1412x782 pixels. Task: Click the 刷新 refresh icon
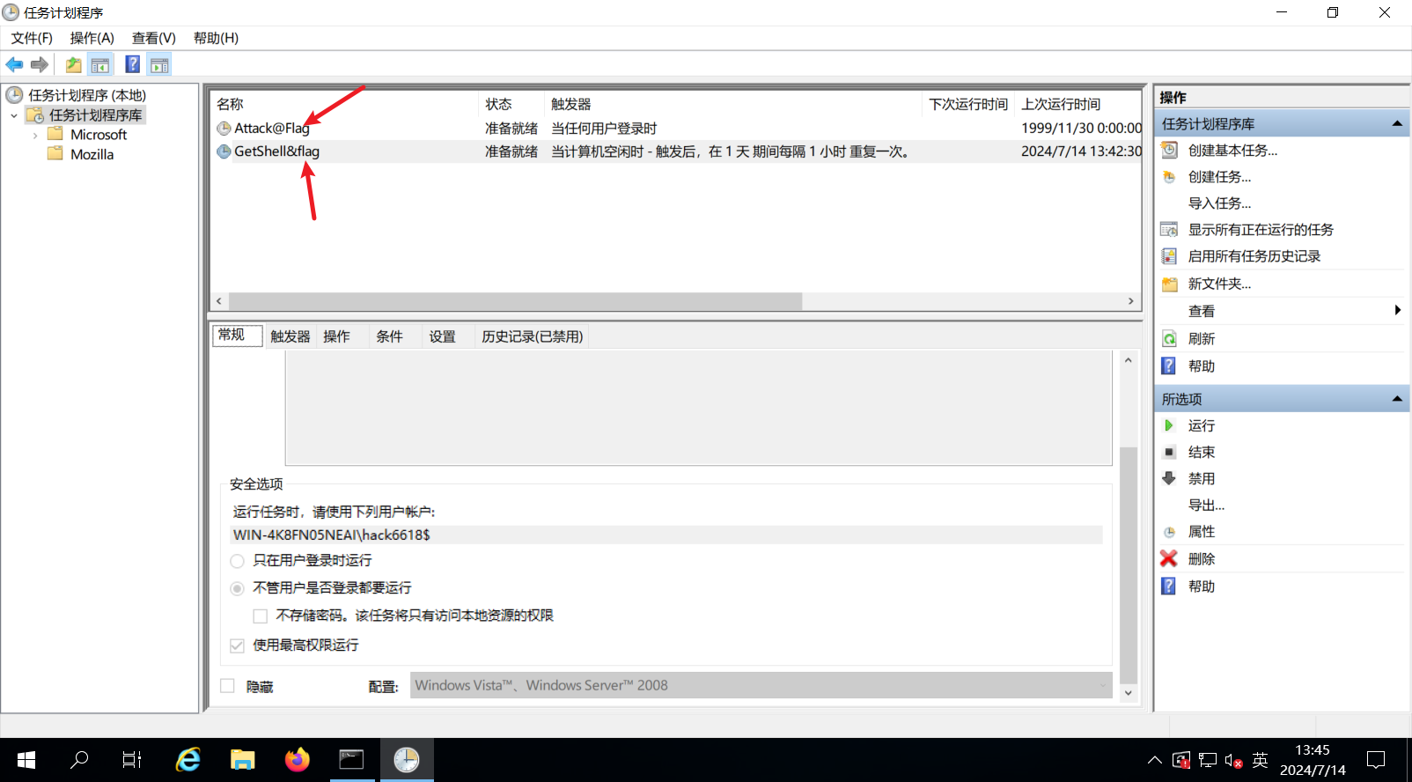[1169, 338]
